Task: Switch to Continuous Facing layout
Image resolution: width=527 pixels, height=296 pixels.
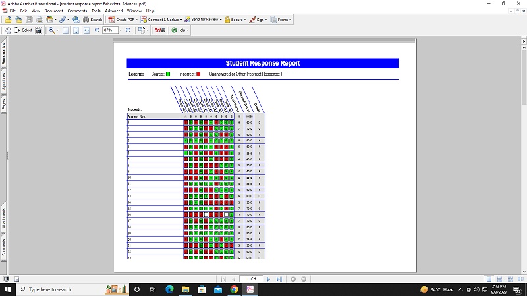Action: point(510,279)
